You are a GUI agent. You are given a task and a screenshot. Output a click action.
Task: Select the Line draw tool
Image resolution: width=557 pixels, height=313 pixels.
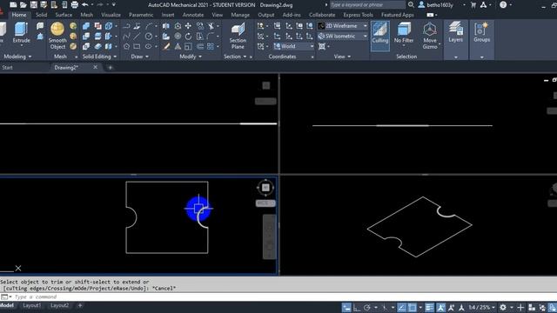point(137,37)
